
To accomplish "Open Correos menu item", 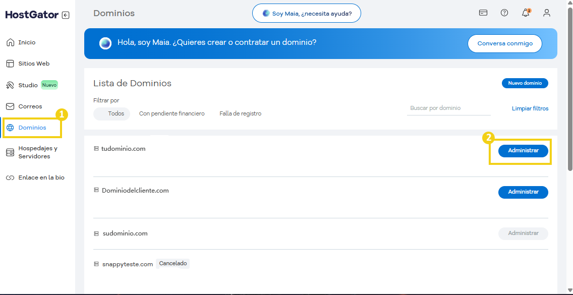I will (x=30, y=106).
